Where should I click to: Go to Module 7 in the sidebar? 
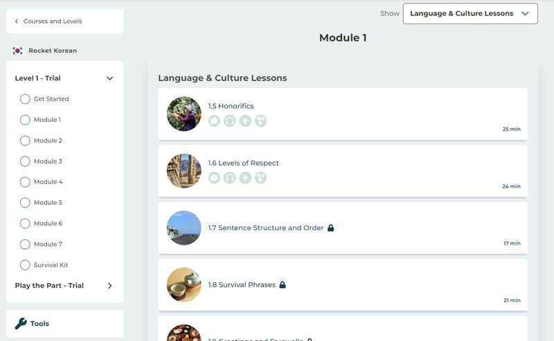coord(48,244)
